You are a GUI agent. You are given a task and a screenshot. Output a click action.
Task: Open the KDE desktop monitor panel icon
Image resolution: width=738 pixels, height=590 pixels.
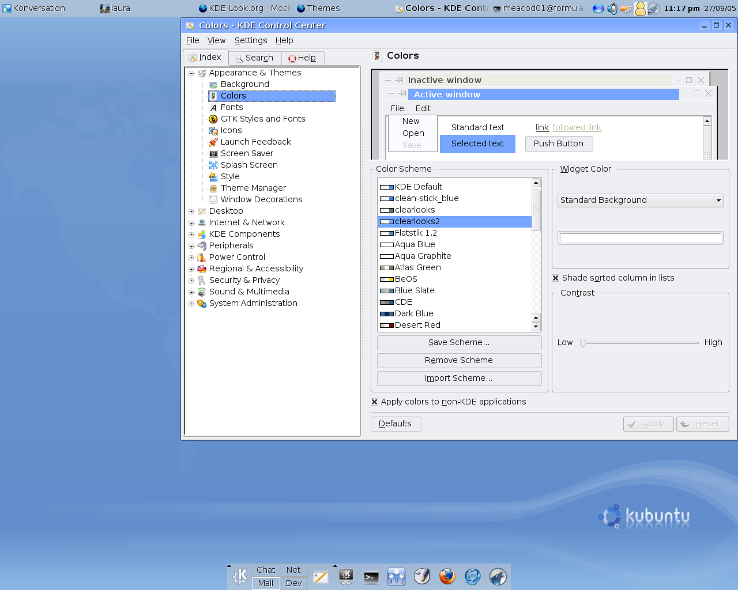(x=346, y=577)
